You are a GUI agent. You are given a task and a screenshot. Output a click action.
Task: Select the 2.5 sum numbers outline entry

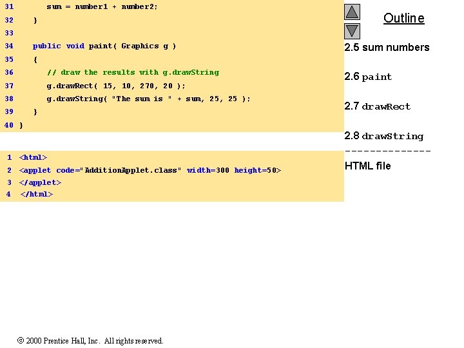(x=387, y=47)
